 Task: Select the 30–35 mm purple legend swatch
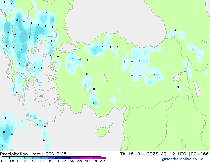point(75,158)
